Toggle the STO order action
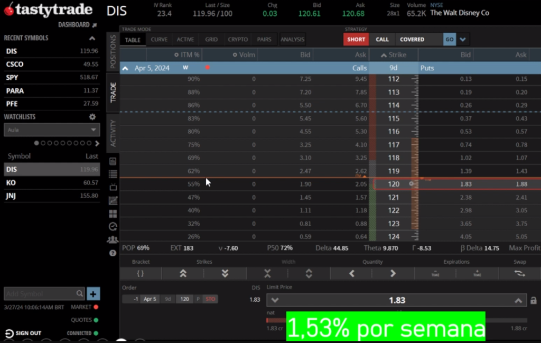Image resolution: width=541 pixels, height=343 pixels. point(210,299)
